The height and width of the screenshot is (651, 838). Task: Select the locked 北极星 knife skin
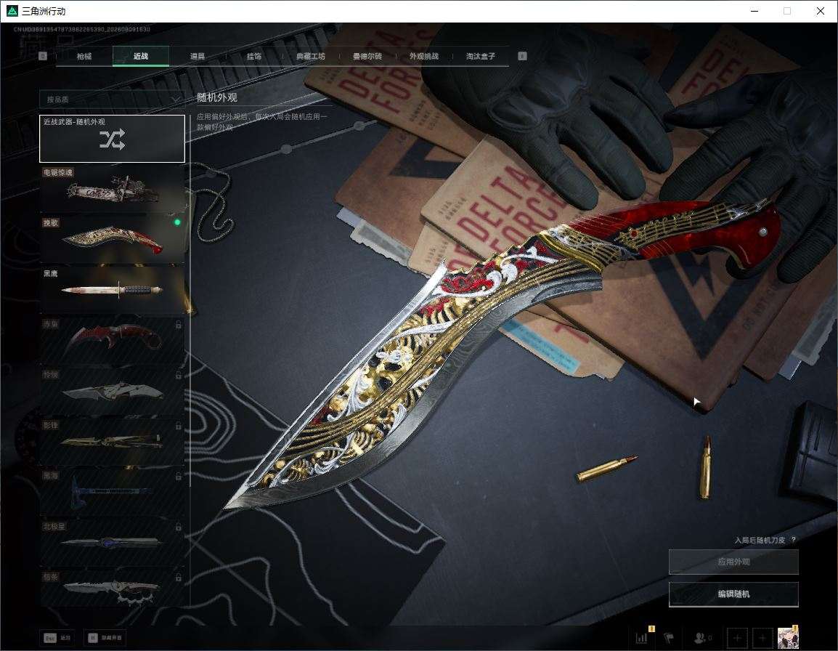point(113,543)
